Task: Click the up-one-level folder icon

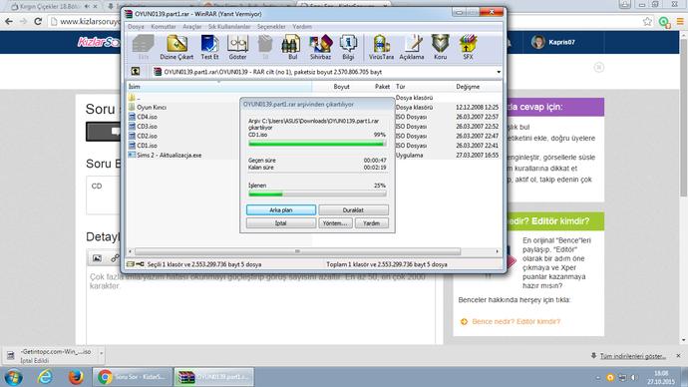Action: [x=136, y=72]
